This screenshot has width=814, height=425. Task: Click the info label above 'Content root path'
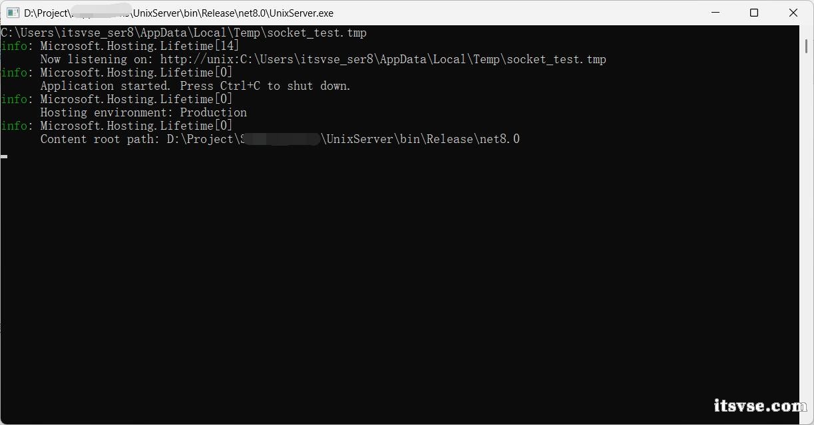14,126
